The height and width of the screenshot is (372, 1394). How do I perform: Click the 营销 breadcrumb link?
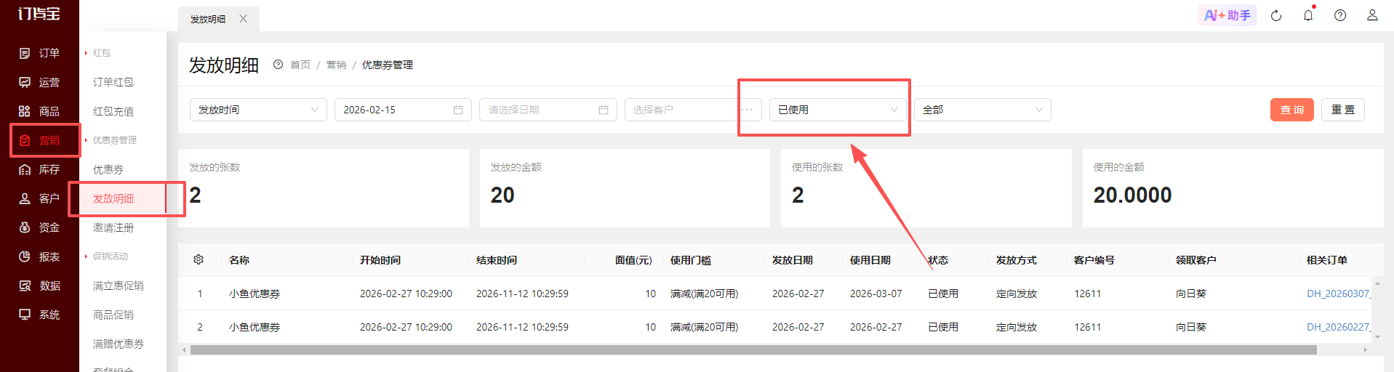click(x=336, y=65)
